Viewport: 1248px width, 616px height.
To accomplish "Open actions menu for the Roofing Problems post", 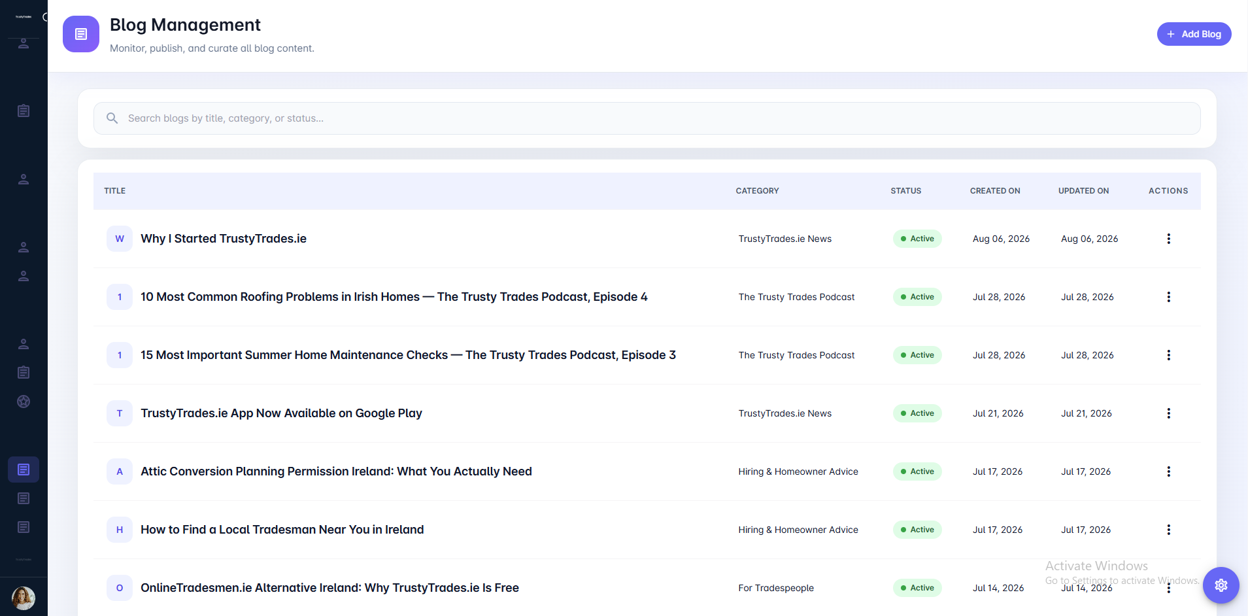I will 1169,297.
